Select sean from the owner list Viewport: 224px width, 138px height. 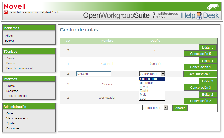point(152,99)
